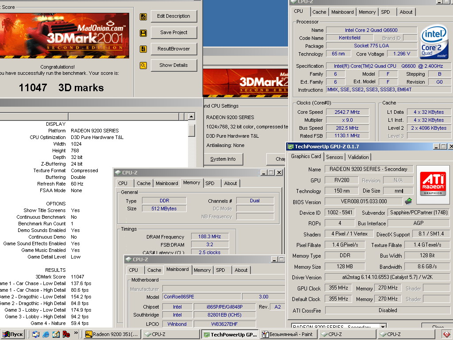Open Cache tab in memory CPU-Z window
The width and height of the screenshot is (453, 340).
pyautogui.click(x=144, y=183)
